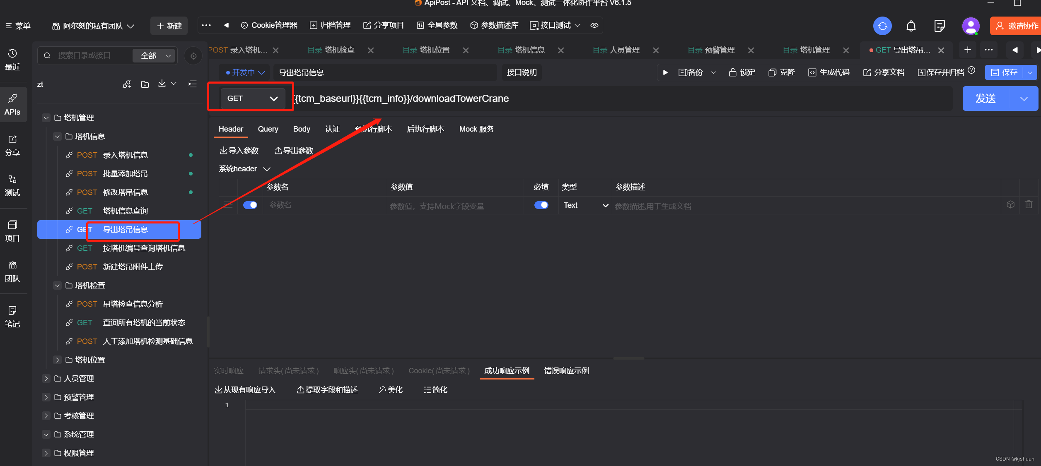Select 塔机信息查询 GET request in tree
The height and width of the screenshot is (466, 1041).
coord(125,211)
